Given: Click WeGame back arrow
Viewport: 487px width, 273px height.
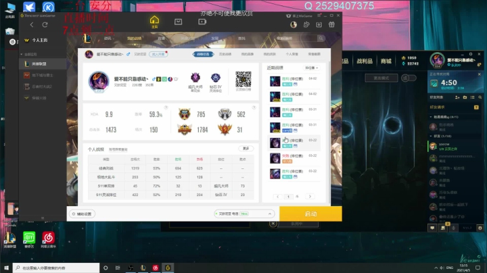Looking at the screenshot, I should pos(32,25).
